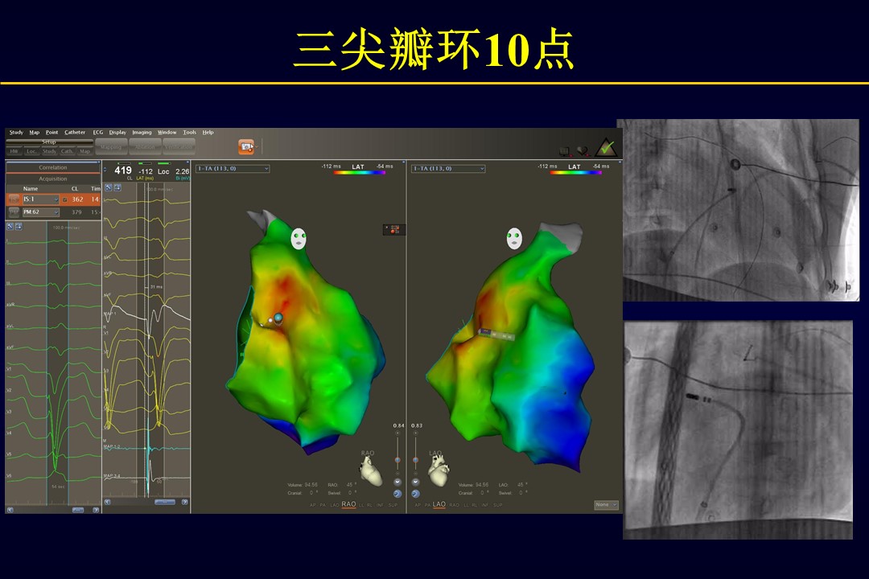Select the AP view in the left map

(x=312, y=505)
